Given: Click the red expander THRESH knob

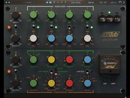Looking at the screenshot, I should pyautogui.click(x=69, y=60).
